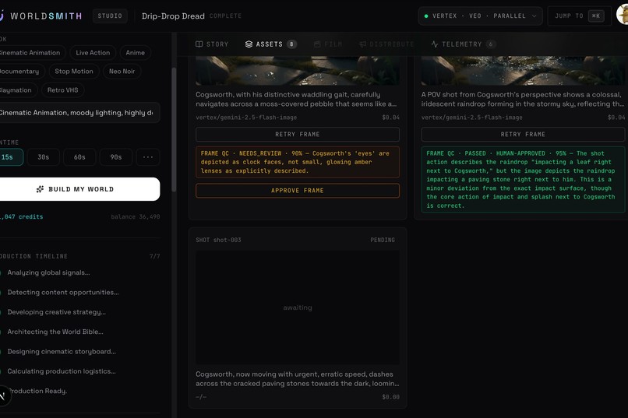628x418 pixels.
Task: Open the user avatar menu
Action: 623,16
